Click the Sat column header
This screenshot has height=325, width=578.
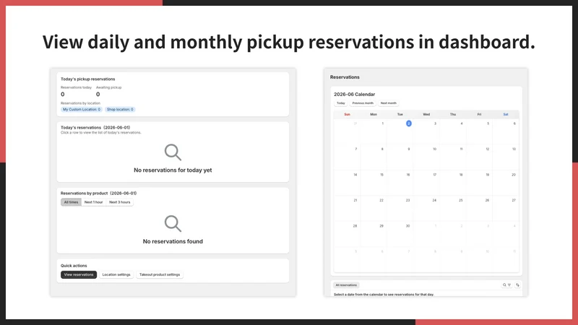pyautogui.click(x=505, y=115)
